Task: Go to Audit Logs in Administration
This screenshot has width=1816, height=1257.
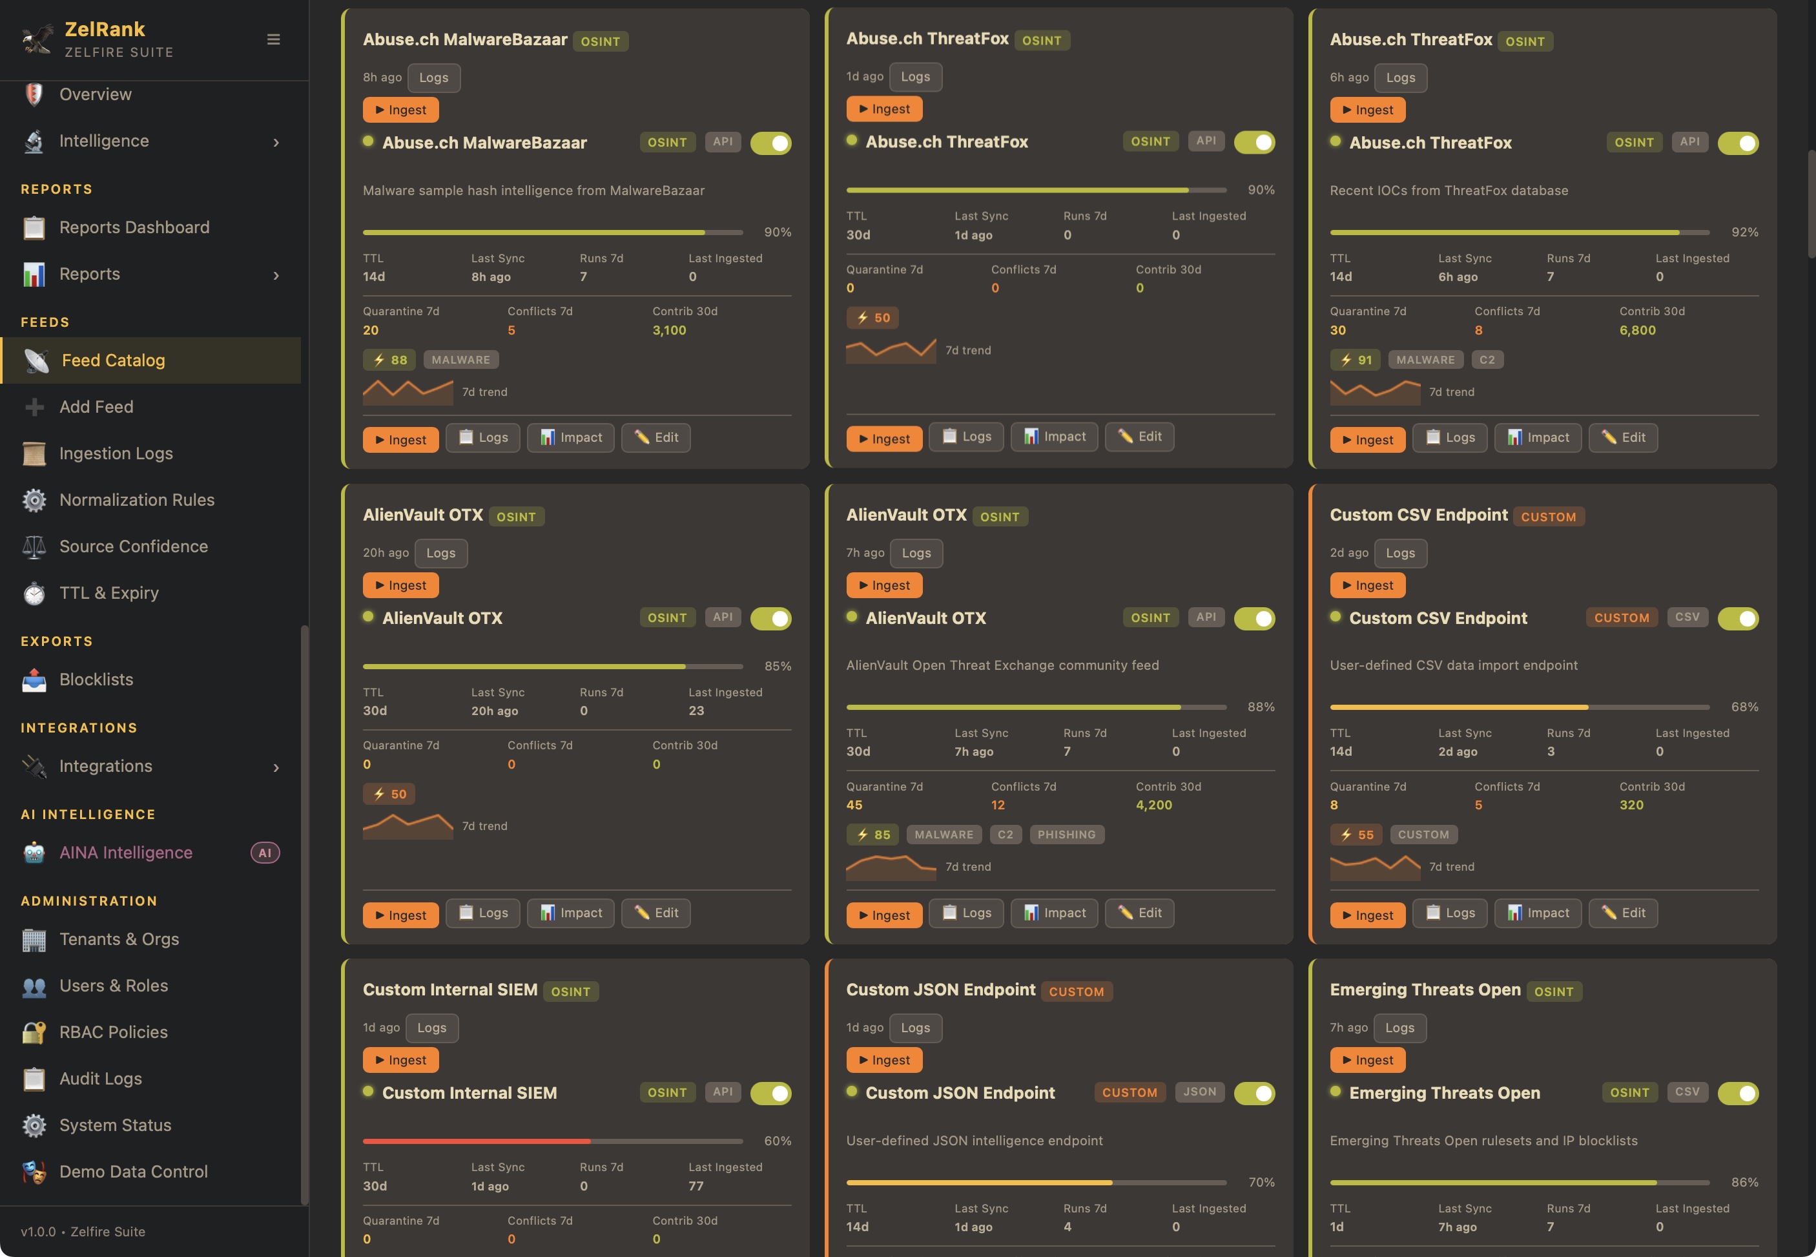Action: (x=101, y=1079)
